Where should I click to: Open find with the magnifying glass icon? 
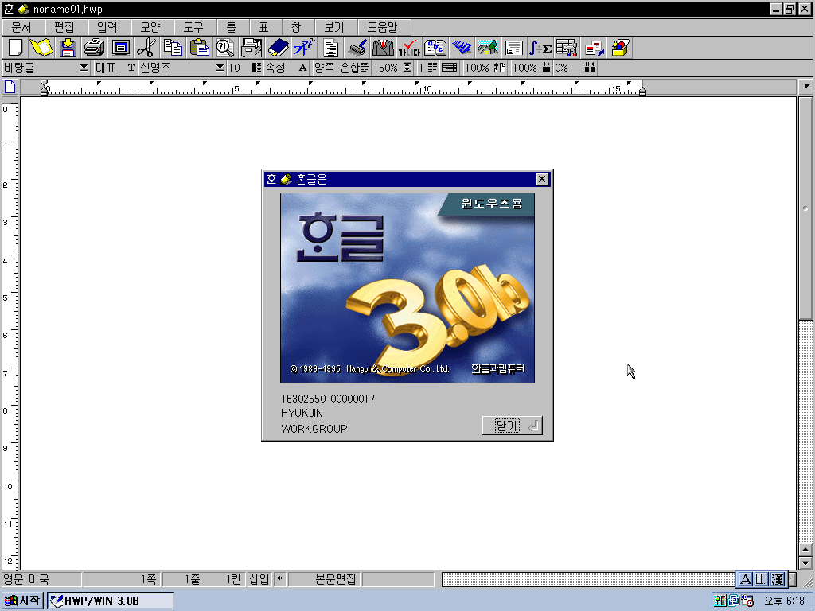point(225,48)
